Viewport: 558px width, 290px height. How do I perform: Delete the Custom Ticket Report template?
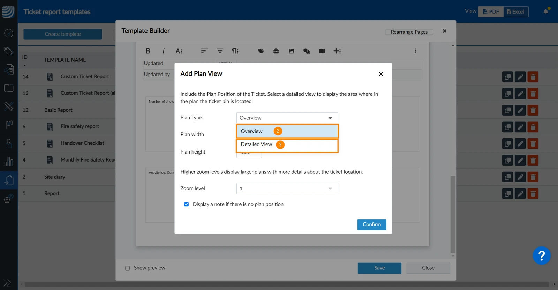tap(533, 77)
